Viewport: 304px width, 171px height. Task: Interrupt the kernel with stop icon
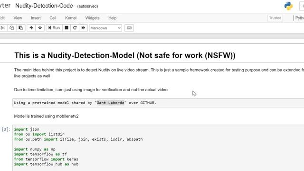[66, 28]
